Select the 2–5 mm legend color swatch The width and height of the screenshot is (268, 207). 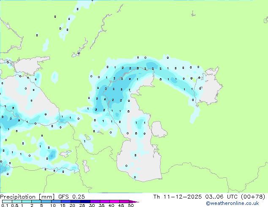(x=36, y=202)
